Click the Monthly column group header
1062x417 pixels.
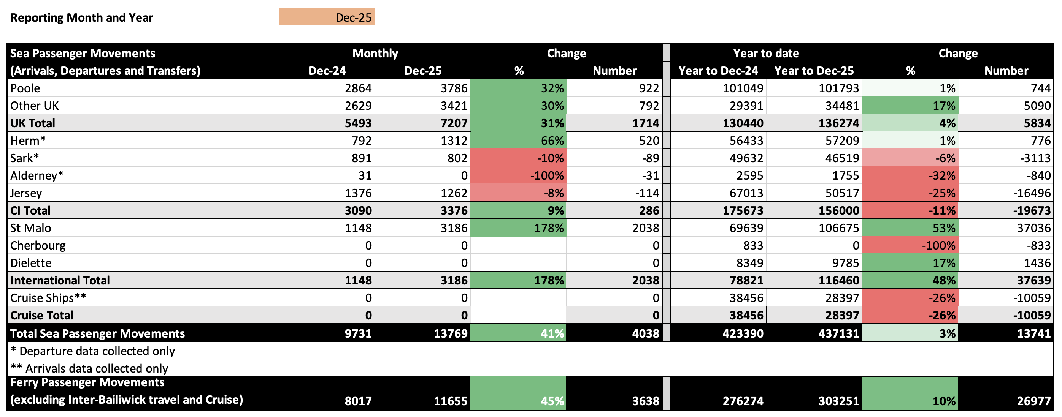(375, 53)
